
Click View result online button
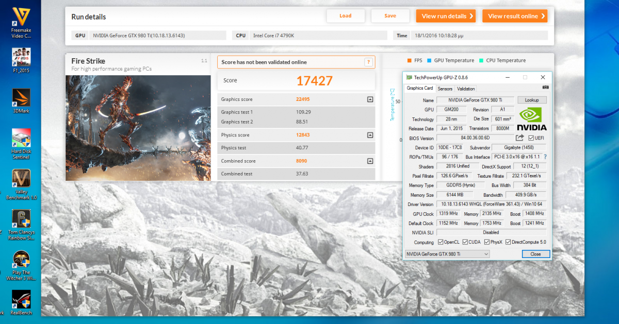coord(515,16)
